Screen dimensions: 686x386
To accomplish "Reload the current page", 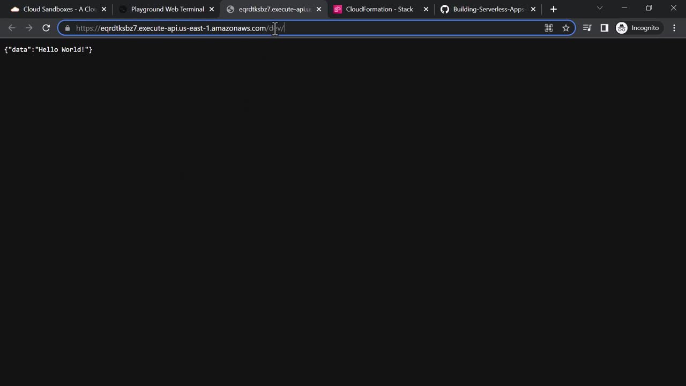I will click(46, 28).
